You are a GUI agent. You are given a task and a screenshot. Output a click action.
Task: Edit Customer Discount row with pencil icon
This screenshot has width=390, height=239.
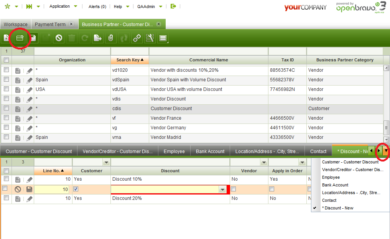pyautogui.click(x=30, y=109)
